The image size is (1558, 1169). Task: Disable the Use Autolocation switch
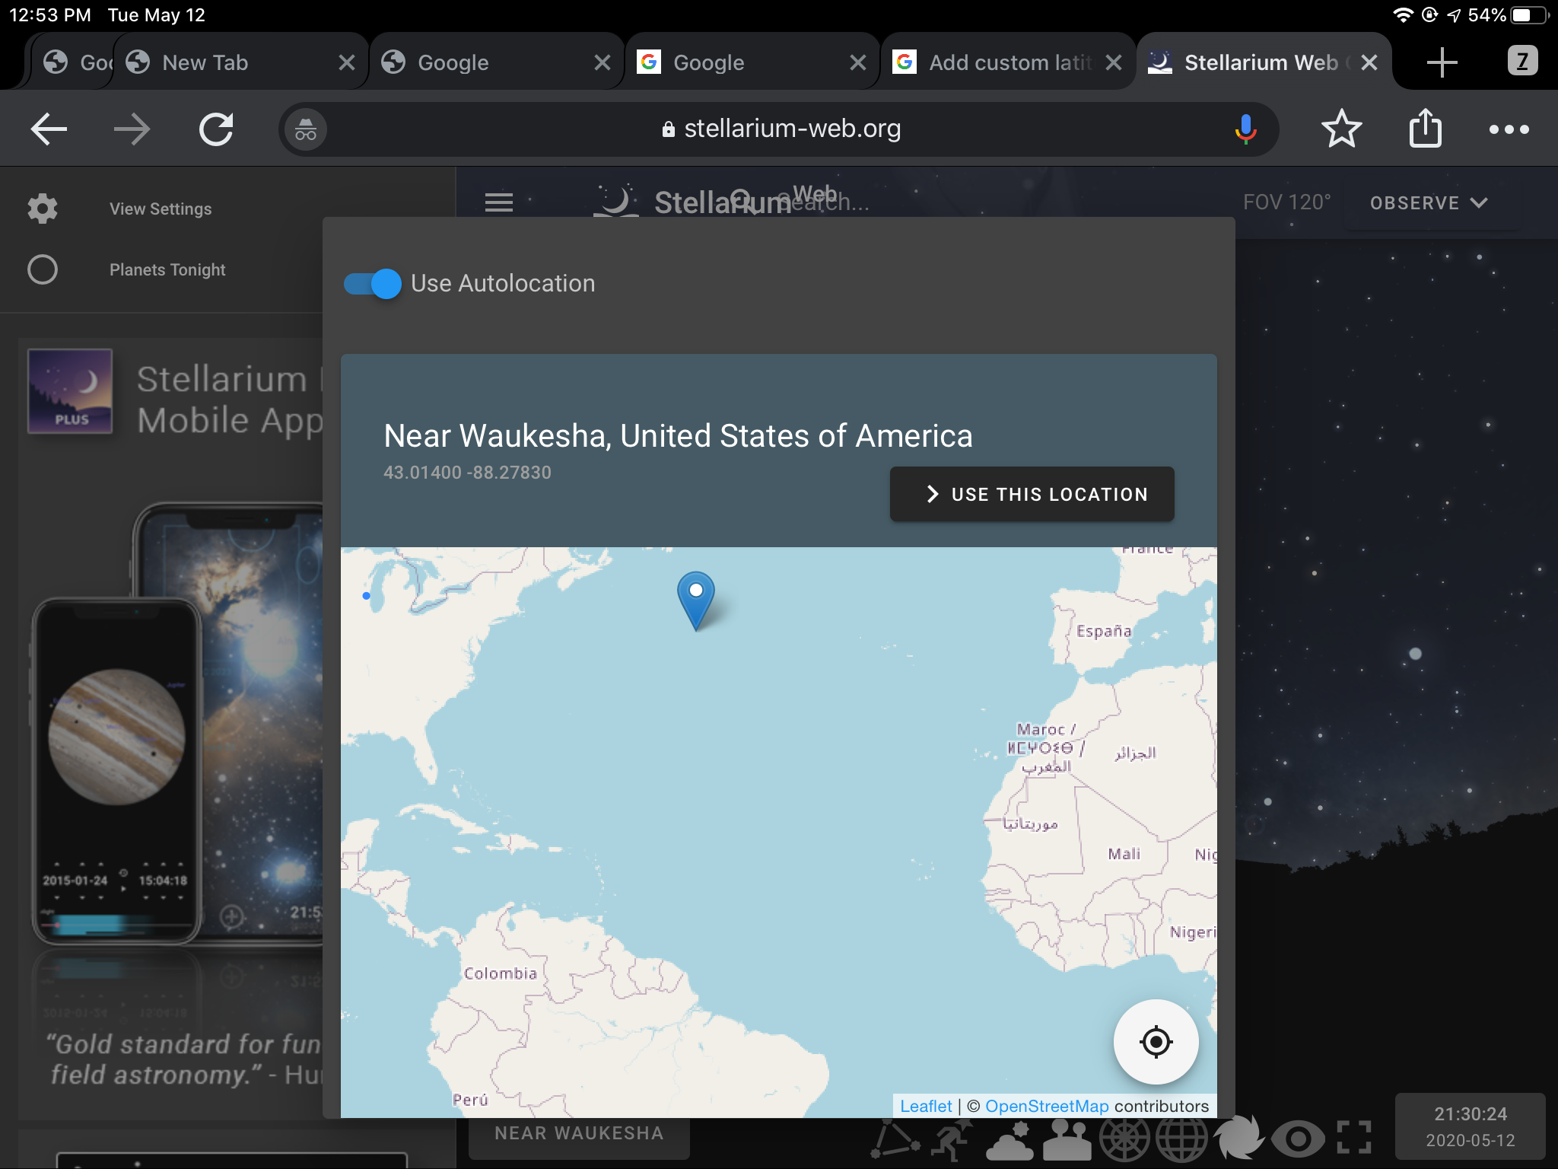pyautogui.click(x=370, y=283)
